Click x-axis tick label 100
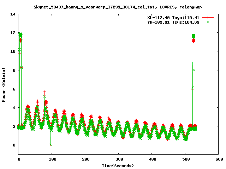226x169 pixels. (52, 159)
